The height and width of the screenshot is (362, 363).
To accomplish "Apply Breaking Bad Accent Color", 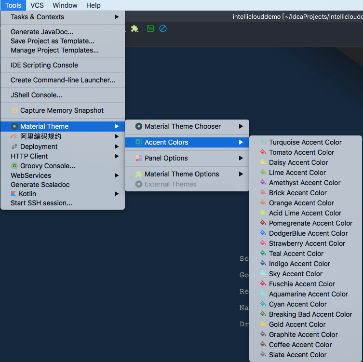I will (306, 314).
